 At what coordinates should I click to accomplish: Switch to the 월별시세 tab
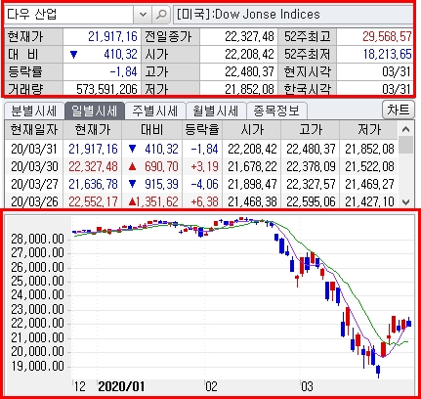[x=216, y=111]
